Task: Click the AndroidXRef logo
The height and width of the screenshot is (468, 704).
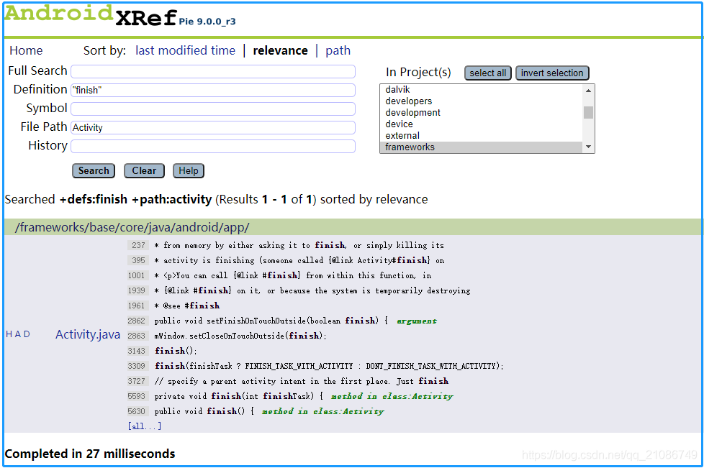Action: 90,15
